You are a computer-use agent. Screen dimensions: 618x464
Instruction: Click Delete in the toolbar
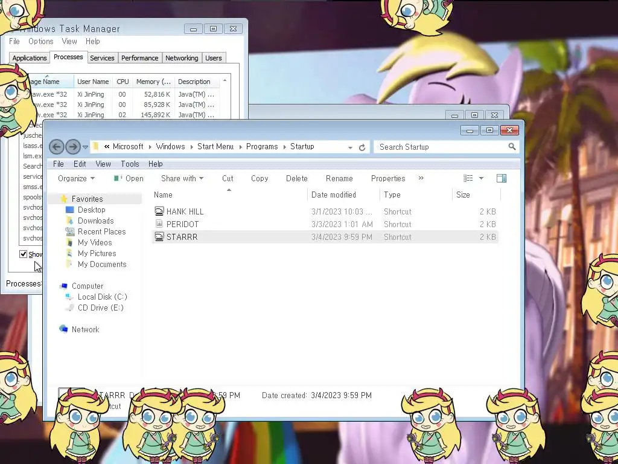point(297,178)
